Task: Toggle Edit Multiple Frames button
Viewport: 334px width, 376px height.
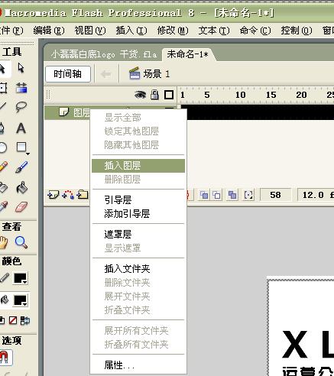Action: pos(232,195)
